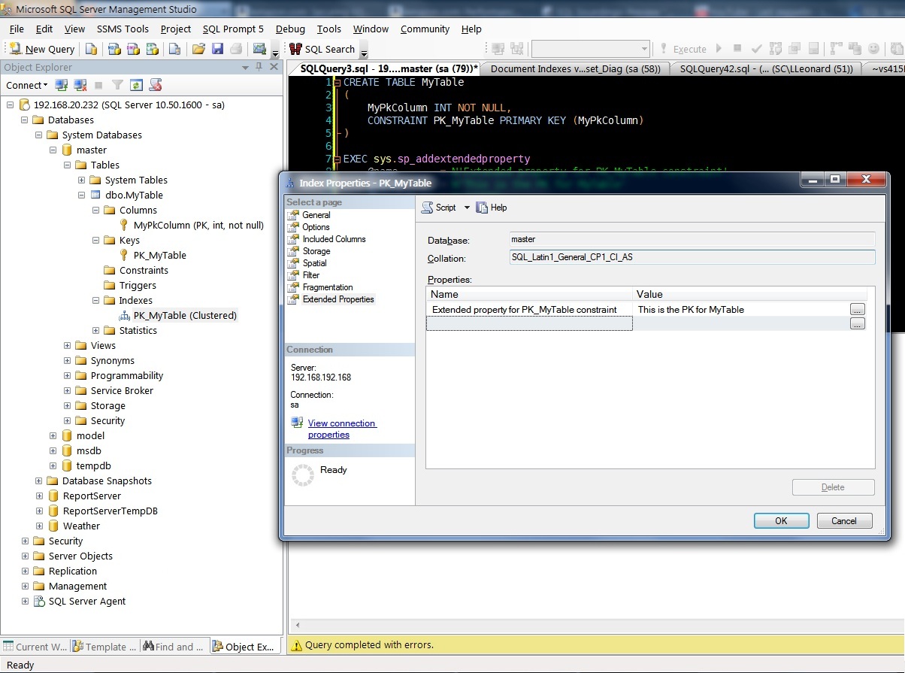
Task: Disconnect the server in Object Explorer
Action: (80, 85)
